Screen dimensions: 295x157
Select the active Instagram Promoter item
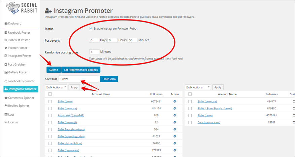[21, 89]
